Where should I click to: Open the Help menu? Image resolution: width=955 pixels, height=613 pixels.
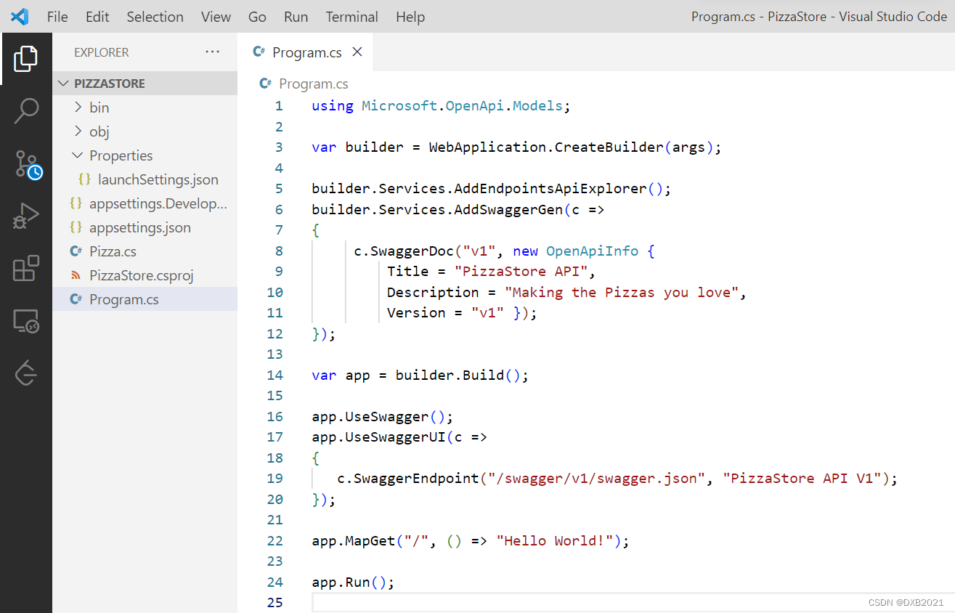click(410, 17)
